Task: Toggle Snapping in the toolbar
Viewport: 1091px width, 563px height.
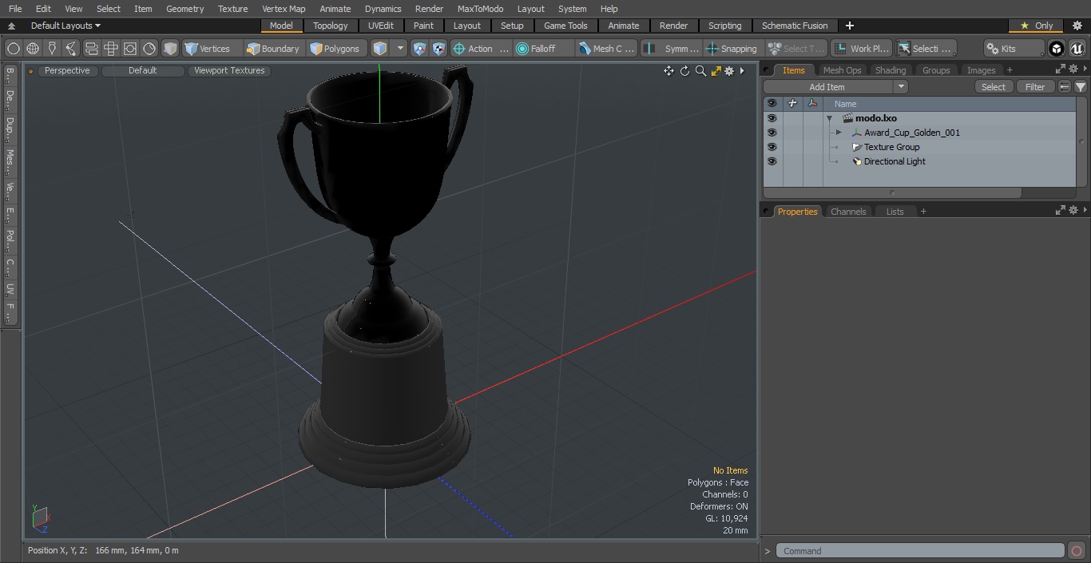Action: click(x=732, y=49)
